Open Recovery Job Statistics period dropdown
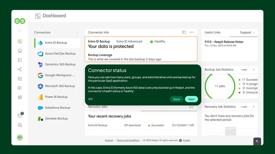The image size is (275, 154). pyautogui.click(x=247, y=107)
